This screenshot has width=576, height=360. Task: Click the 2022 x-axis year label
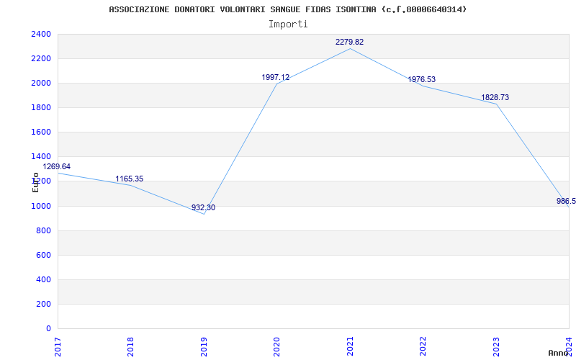pos(423,346)
